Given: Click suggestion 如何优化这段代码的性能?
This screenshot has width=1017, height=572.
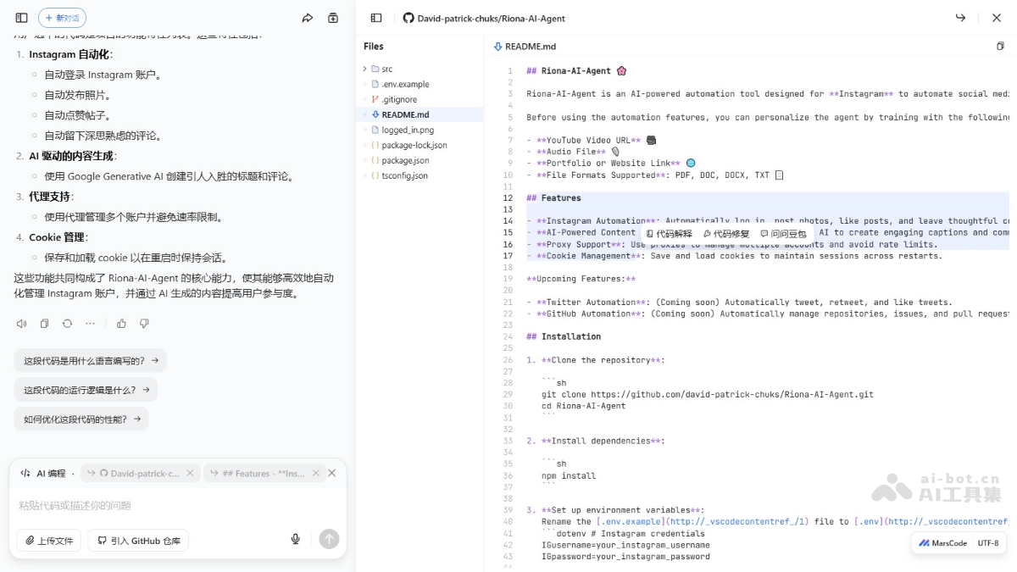Looking at the screenshot, I should [81, 419].
